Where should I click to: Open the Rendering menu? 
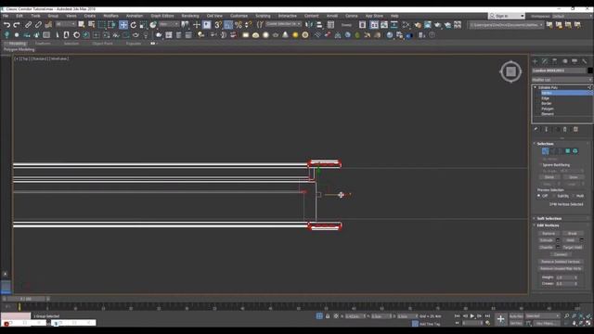pos(190,16)
